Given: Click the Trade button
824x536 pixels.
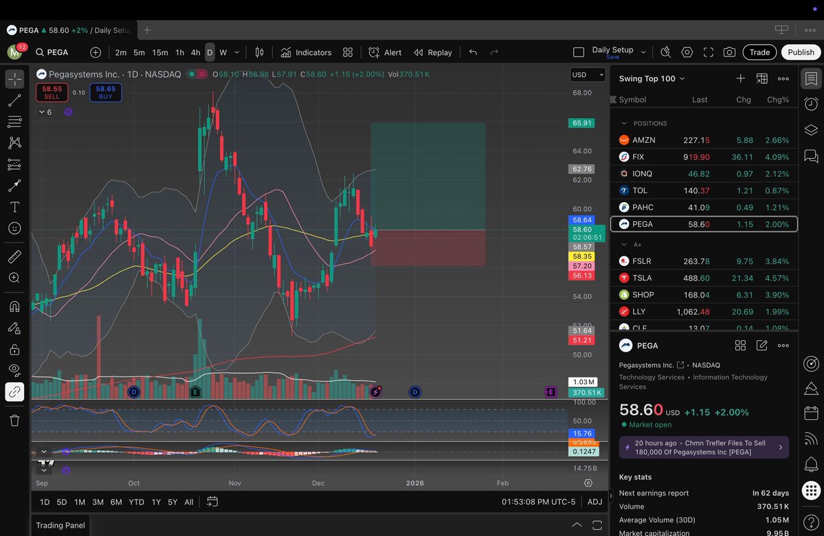Looking at the screenshot, I should click(759, 52).
